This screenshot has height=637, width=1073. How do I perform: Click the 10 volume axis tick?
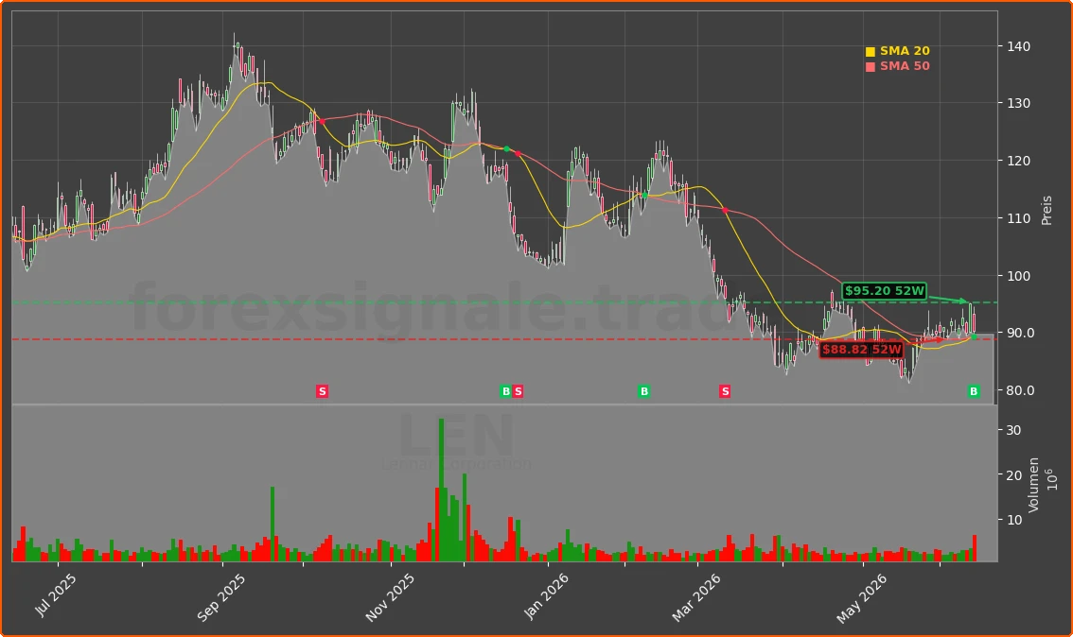pos(1013,520)
